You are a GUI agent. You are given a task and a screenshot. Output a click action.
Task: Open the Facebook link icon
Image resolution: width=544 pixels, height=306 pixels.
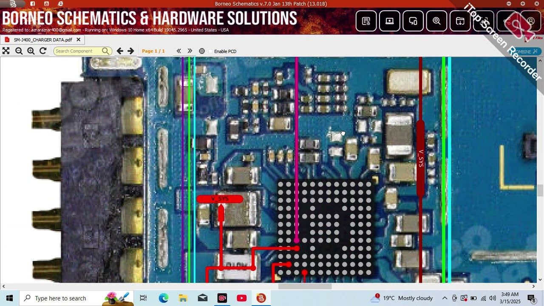[x=32, y=4]
